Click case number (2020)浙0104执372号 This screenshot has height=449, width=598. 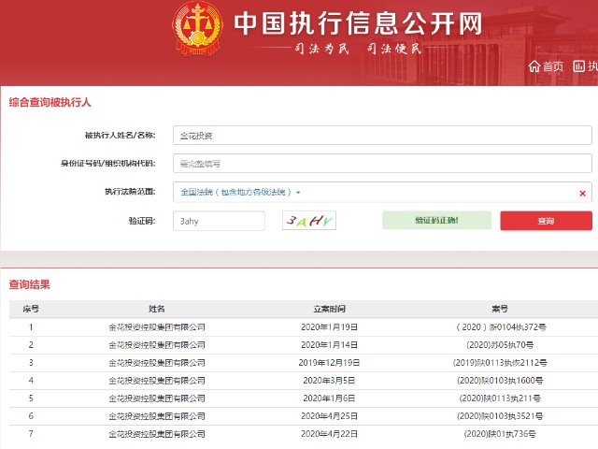click(x=500, y=327)
